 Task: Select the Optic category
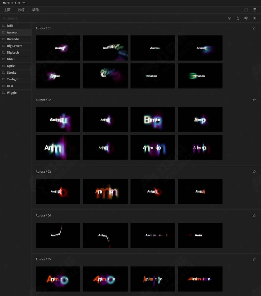16,66
